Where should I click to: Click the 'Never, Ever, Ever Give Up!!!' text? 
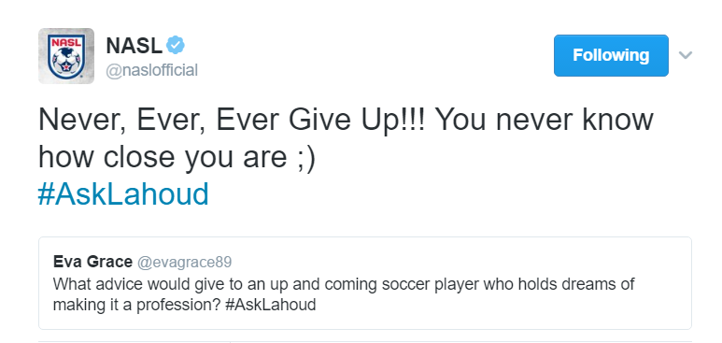pos(234,121)
